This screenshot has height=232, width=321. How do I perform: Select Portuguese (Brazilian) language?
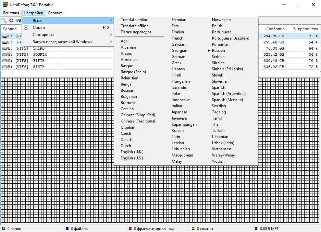(230, 38)
